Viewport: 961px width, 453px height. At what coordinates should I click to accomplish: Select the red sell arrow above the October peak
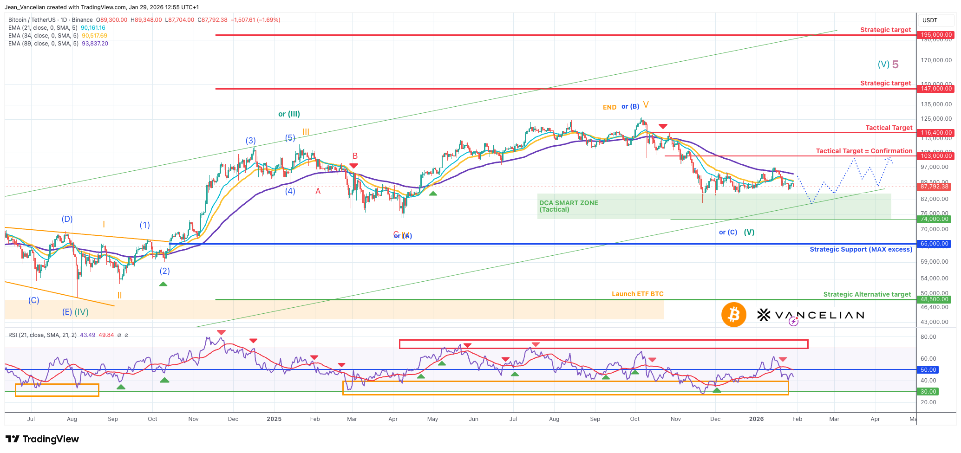(663, 125)
